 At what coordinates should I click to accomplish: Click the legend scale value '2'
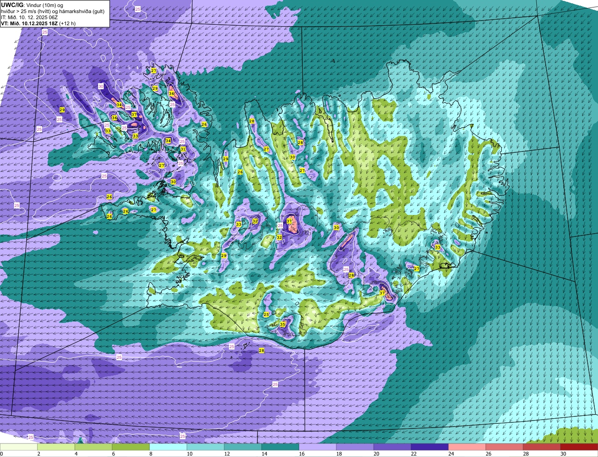pos(39,454)
